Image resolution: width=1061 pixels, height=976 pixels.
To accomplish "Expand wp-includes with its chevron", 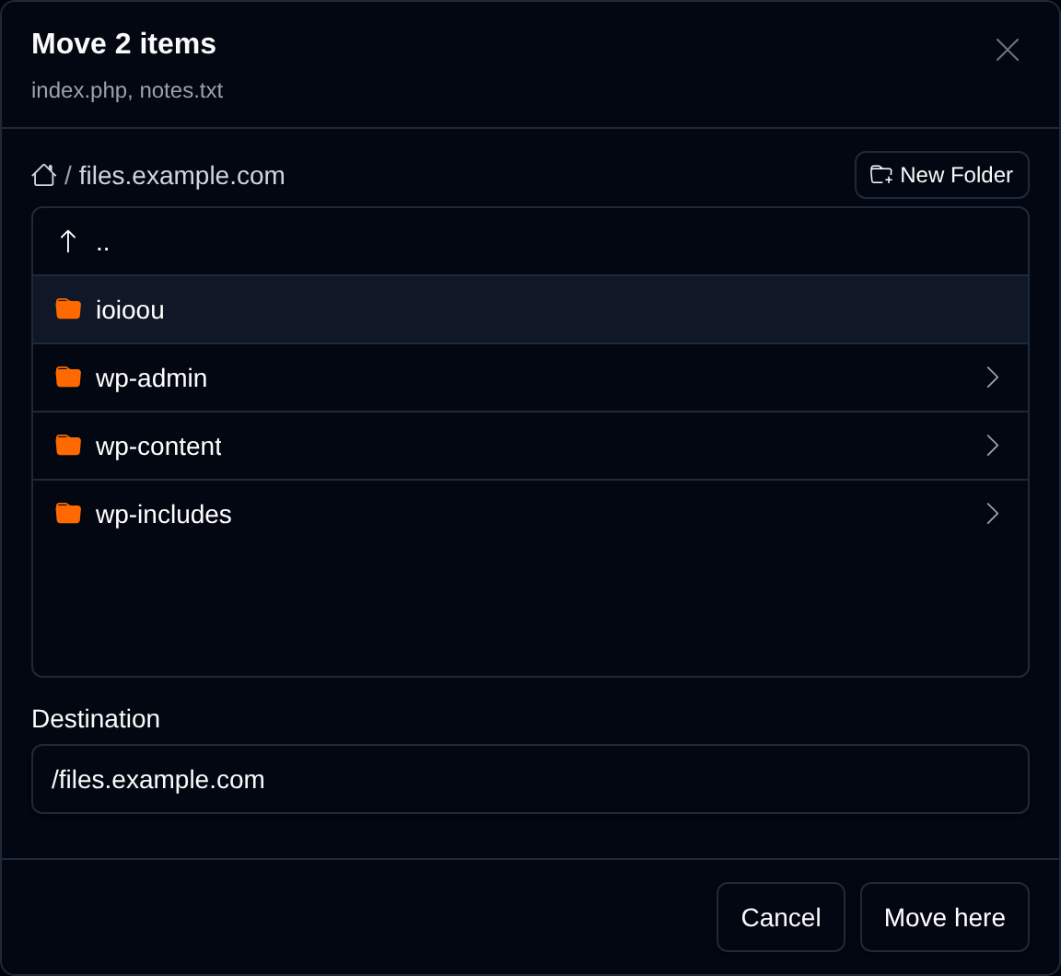I will tap(992, 514).
